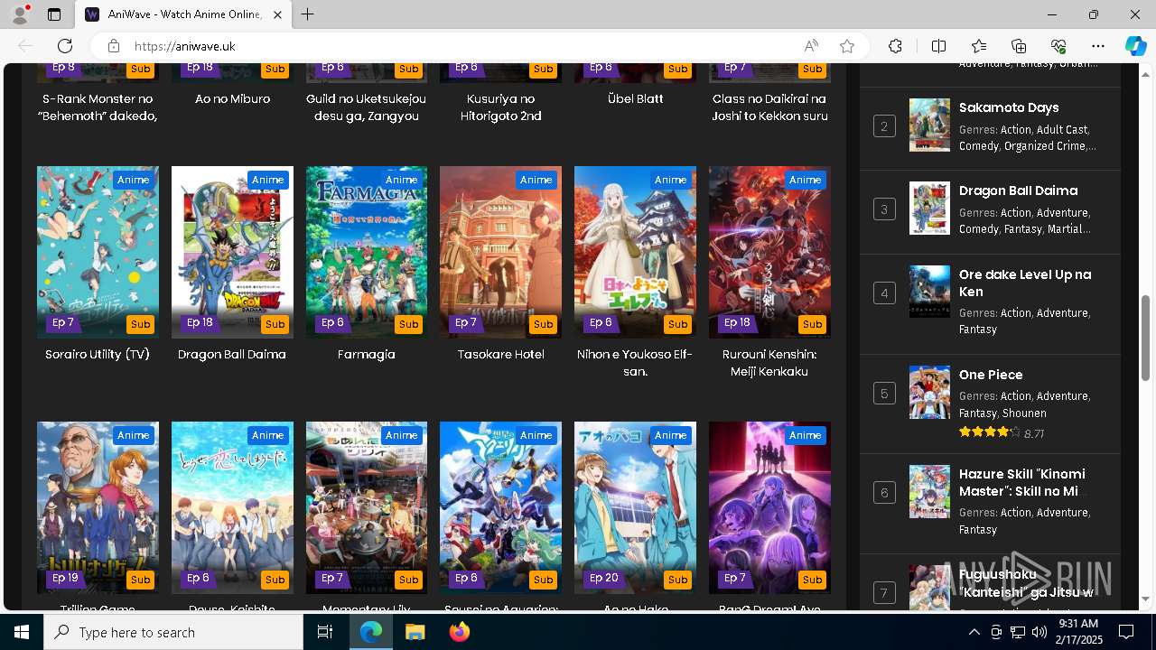
Task: Open the notification center
Action: pos(1126,632)
